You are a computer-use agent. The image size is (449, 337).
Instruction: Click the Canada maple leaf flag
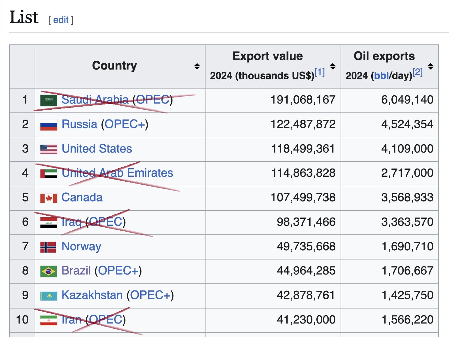tap(49, 198)
